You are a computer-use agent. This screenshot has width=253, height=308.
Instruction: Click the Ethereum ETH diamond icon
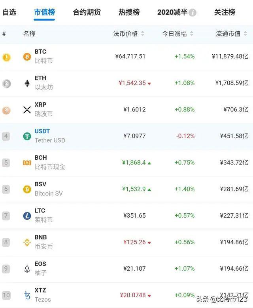pos(27,83)
